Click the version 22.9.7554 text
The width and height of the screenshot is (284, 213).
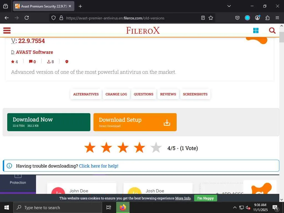(32, 41)
